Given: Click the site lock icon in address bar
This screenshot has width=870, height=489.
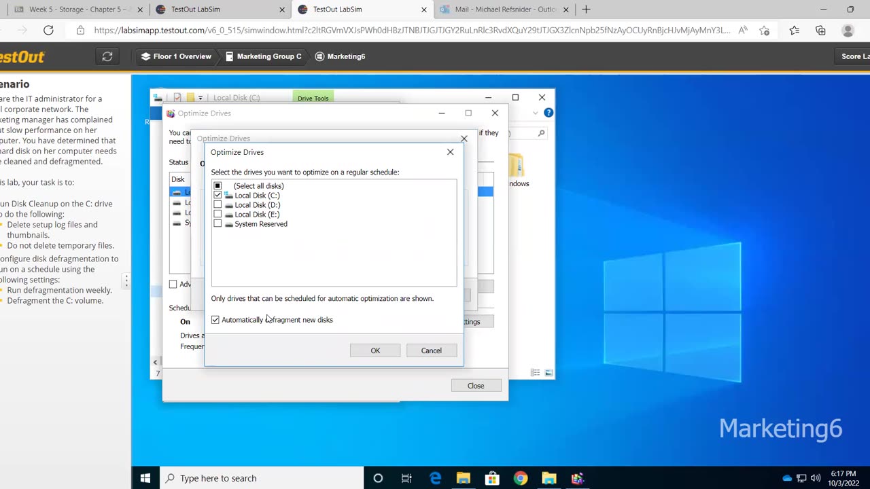Looking at the screenshot, I should (x=80, y=30).
